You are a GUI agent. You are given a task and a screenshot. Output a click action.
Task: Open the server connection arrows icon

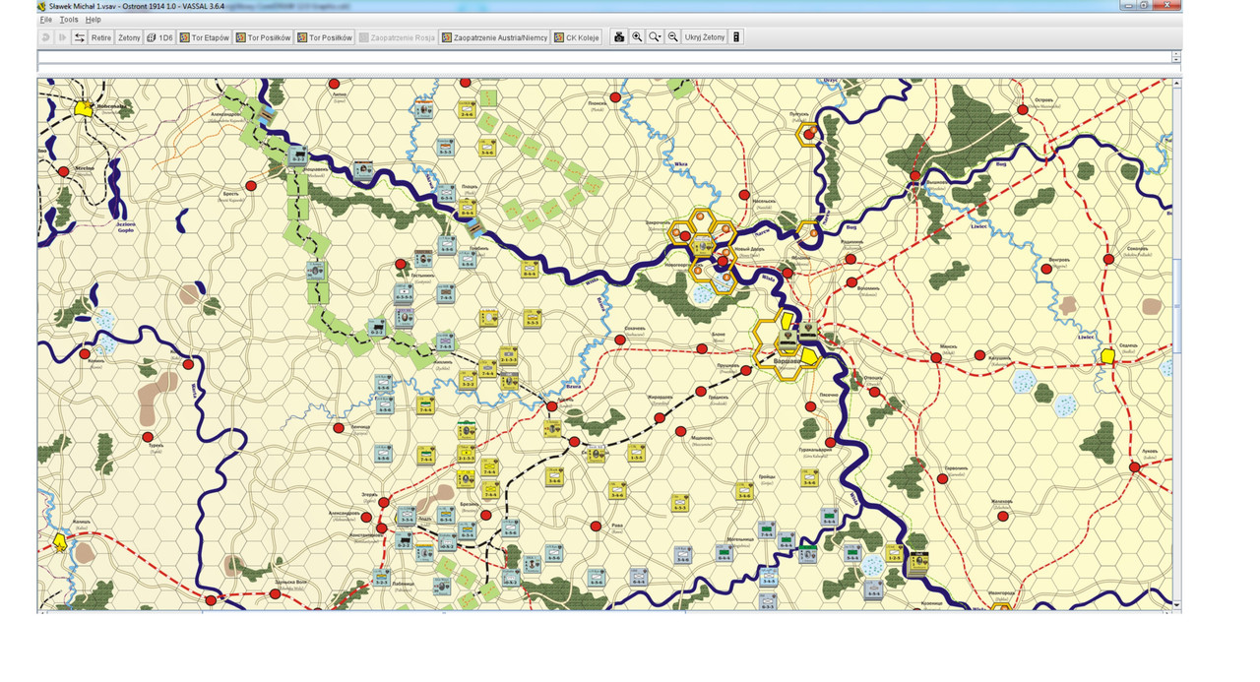coord(79,37)
